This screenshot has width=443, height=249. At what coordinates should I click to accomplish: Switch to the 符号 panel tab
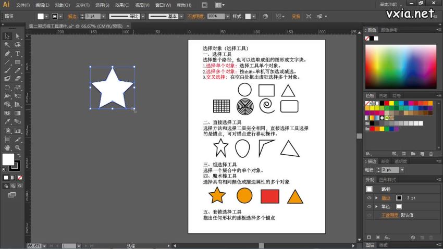click(x=397, y=95)
